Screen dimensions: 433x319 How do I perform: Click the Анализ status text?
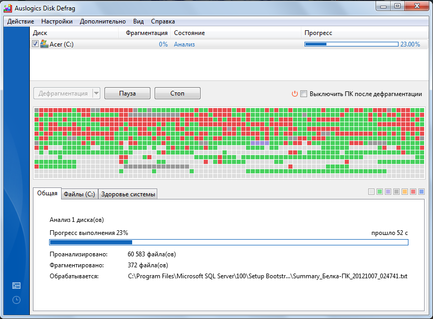pyautogui.click(x=184, y=44)
